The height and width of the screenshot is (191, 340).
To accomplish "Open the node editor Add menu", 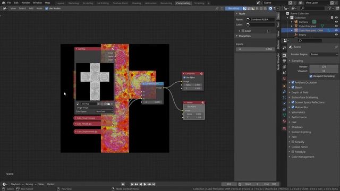I will tap(31, 8).
